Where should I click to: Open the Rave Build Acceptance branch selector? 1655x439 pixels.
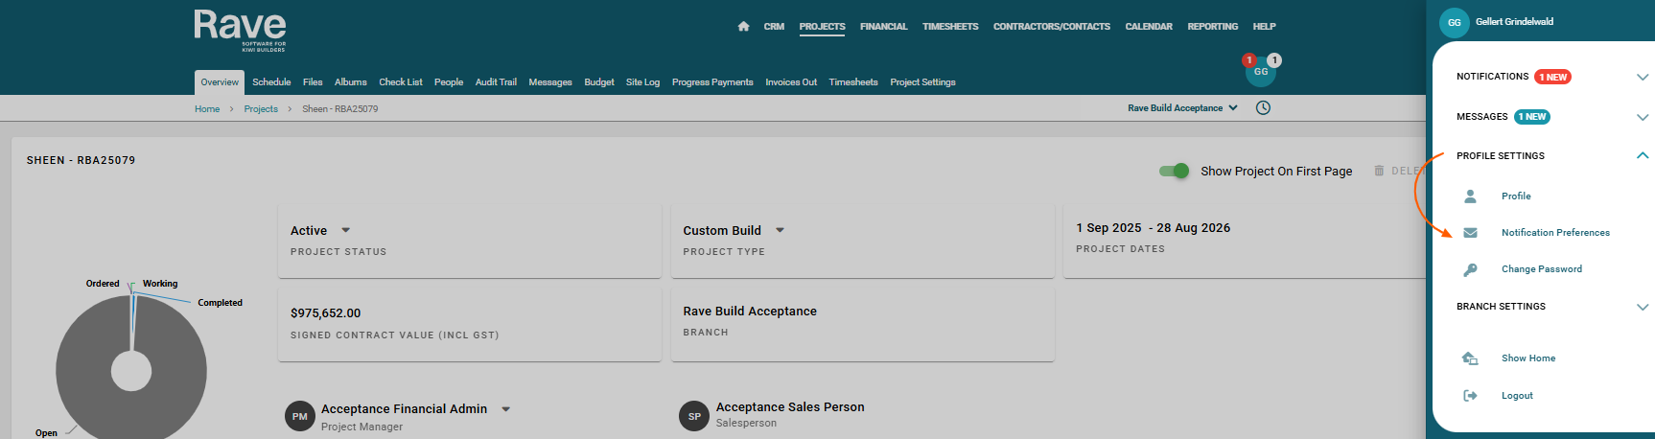(x=1182, y=108)
